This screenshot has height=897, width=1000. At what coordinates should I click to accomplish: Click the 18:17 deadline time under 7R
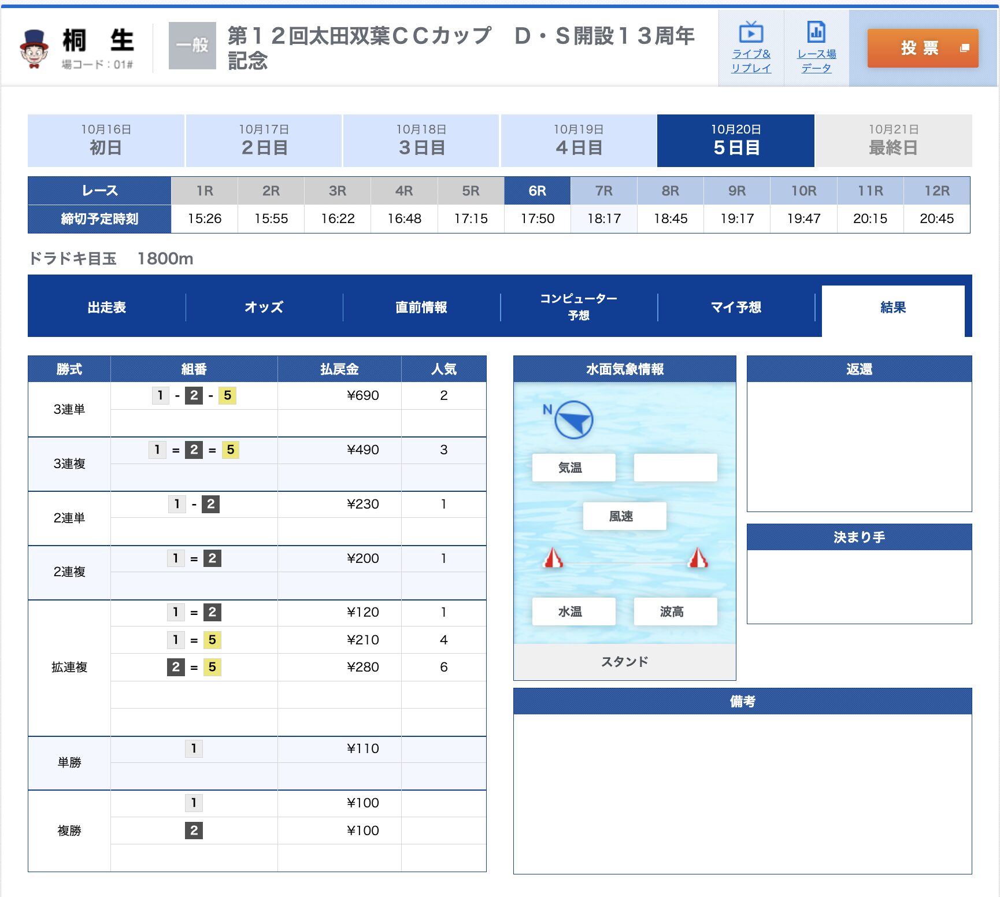click(x=604, y=218)
